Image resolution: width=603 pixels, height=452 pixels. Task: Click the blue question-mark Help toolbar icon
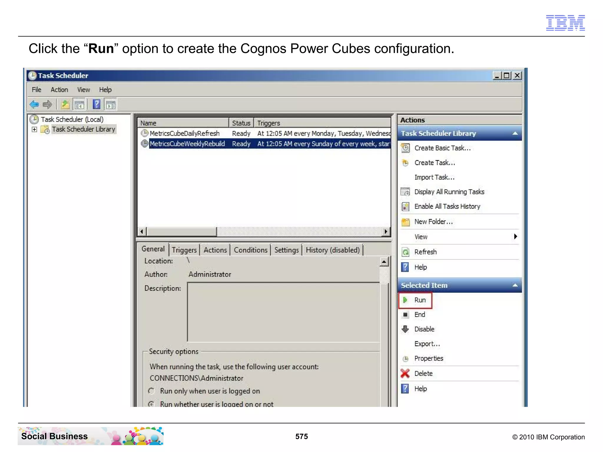click(x=96, y=104)
